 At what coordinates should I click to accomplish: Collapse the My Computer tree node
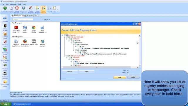(62, 35)
